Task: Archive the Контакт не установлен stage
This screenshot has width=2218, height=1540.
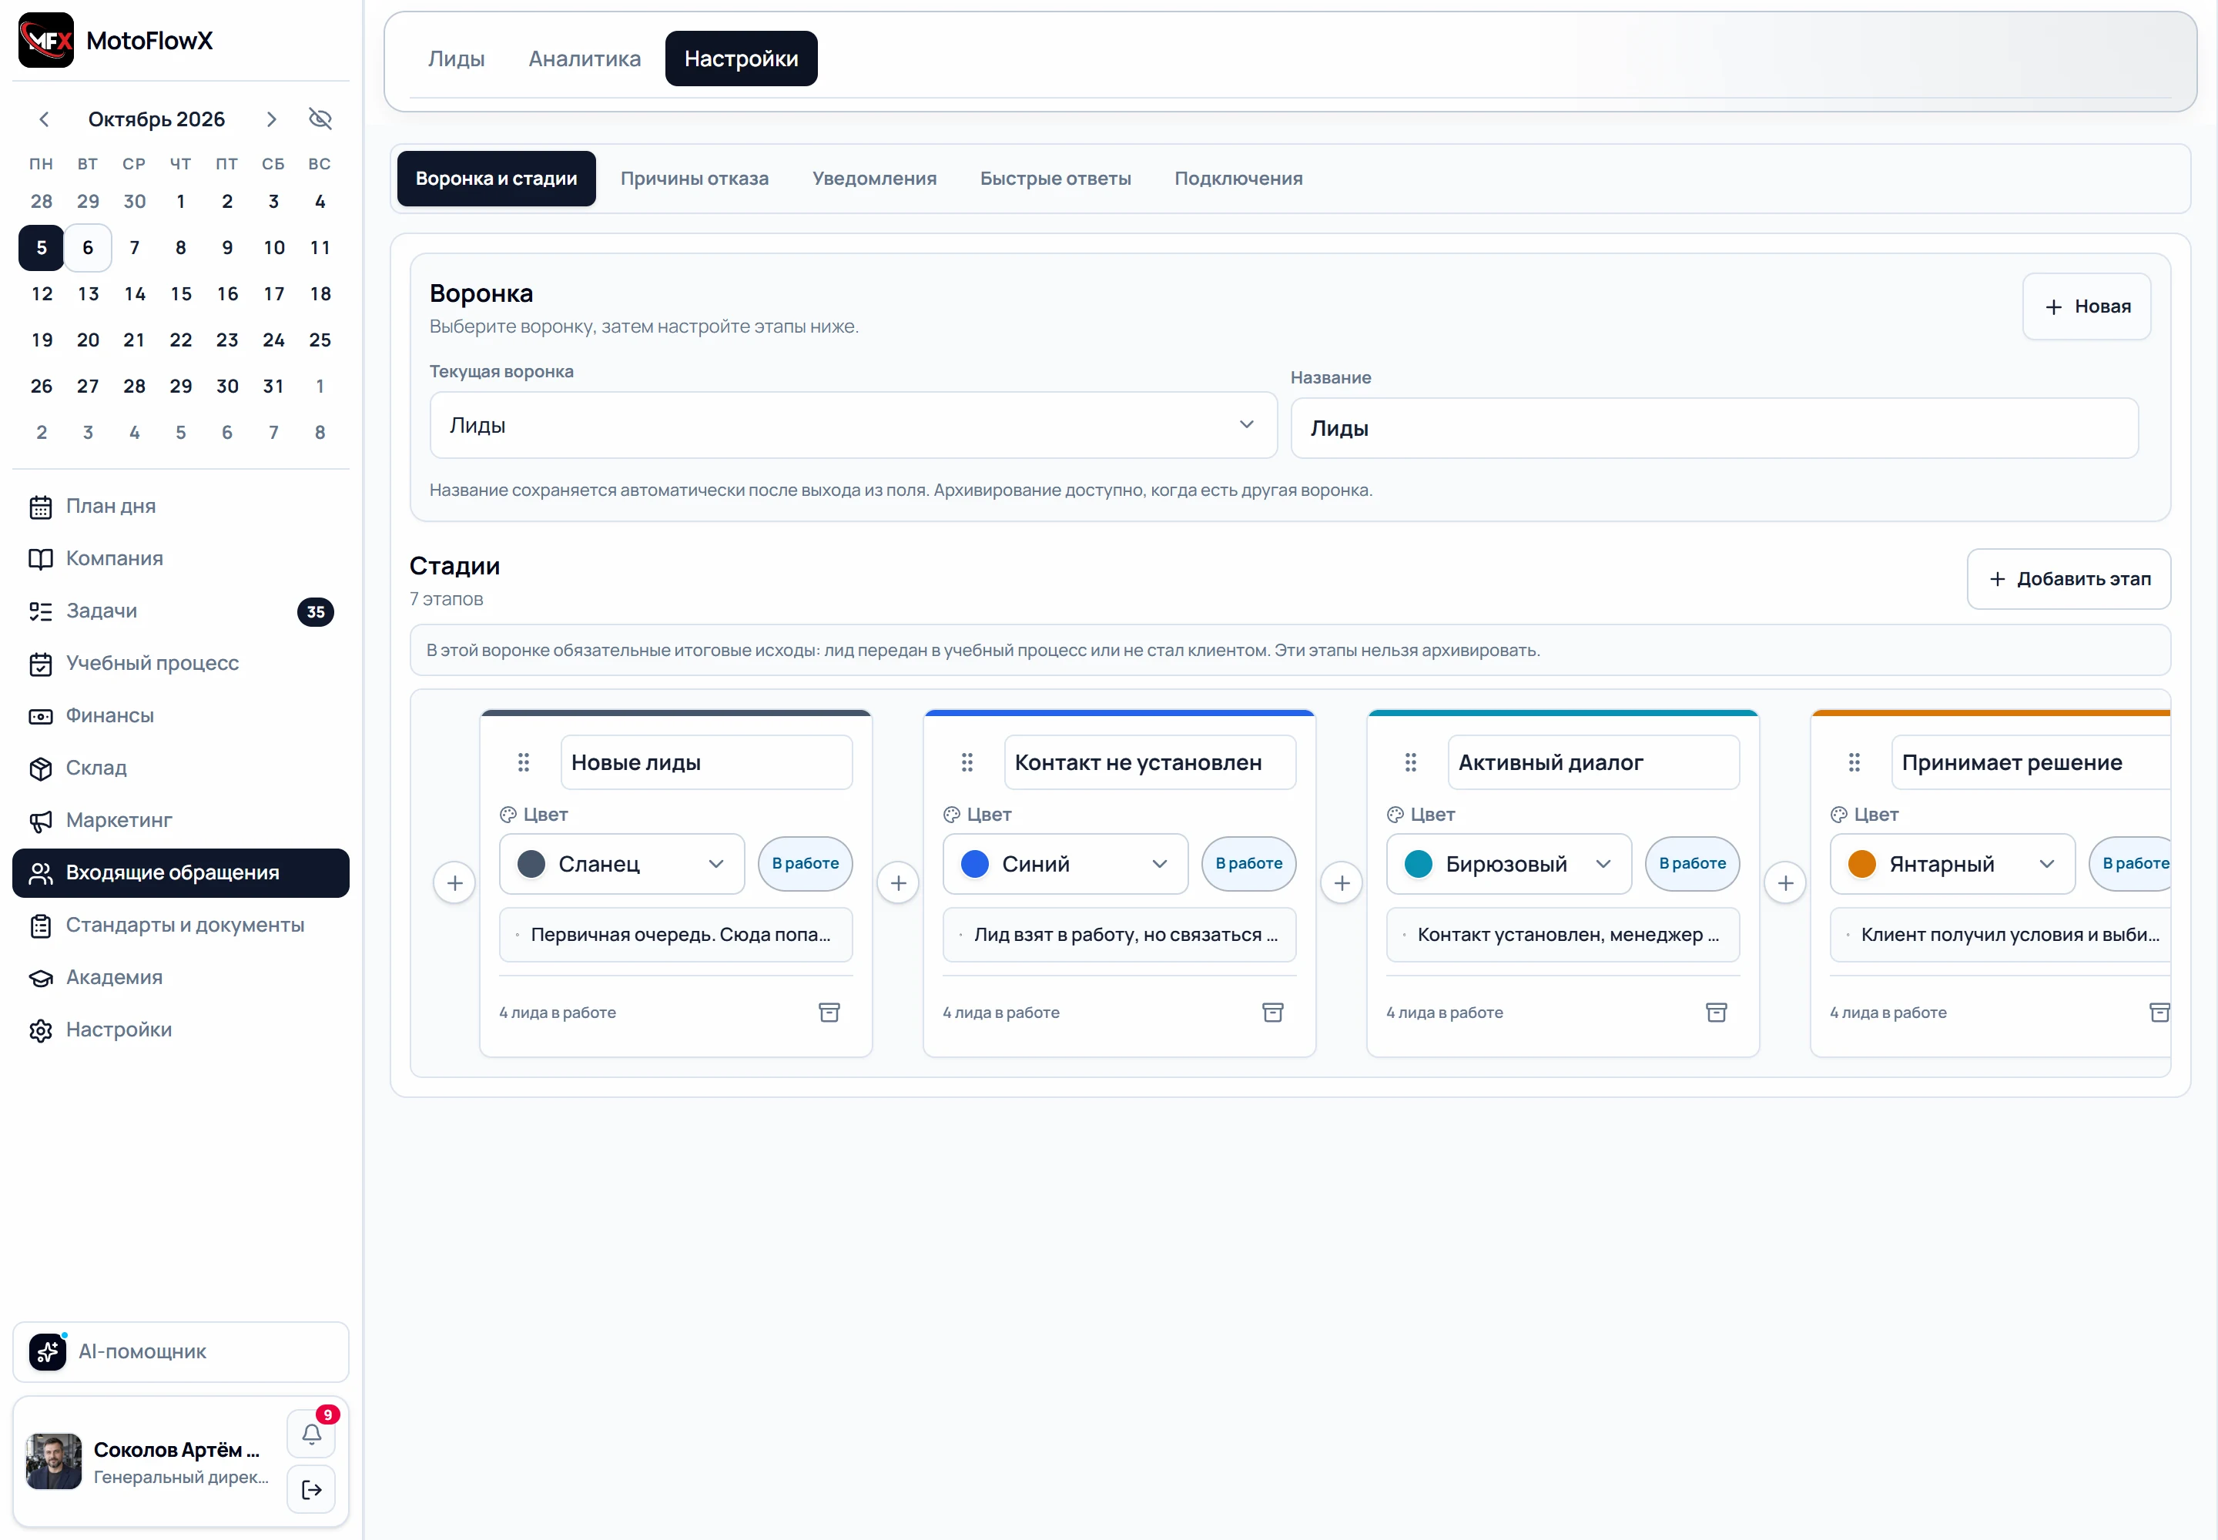Action: (1272, 1013)
